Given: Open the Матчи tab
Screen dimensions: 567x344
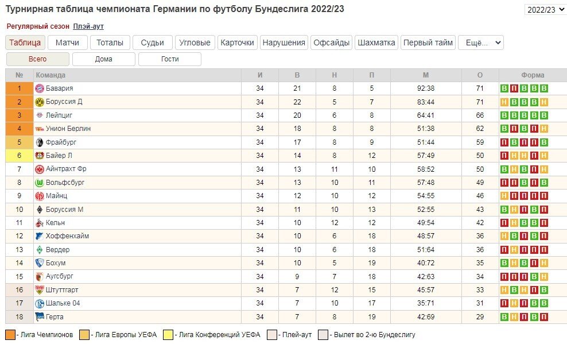Looking at the screenshot, I should pyautogui.click(x=68, y=42).
